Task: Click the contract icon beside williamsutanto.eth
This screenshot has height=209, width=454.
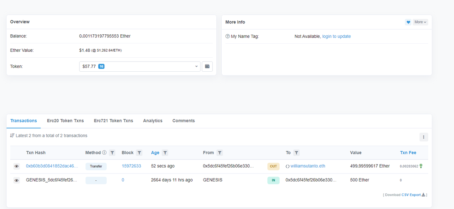Action: [288, 166]
